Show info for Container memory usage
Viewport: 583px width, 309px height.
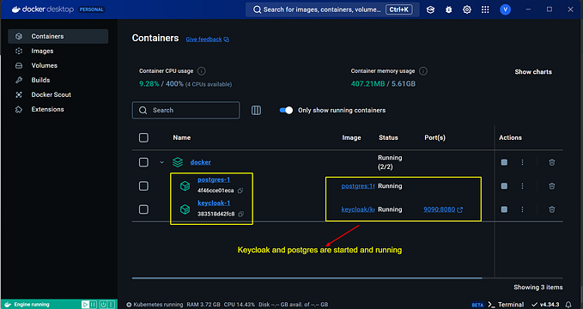click(423, 71)
